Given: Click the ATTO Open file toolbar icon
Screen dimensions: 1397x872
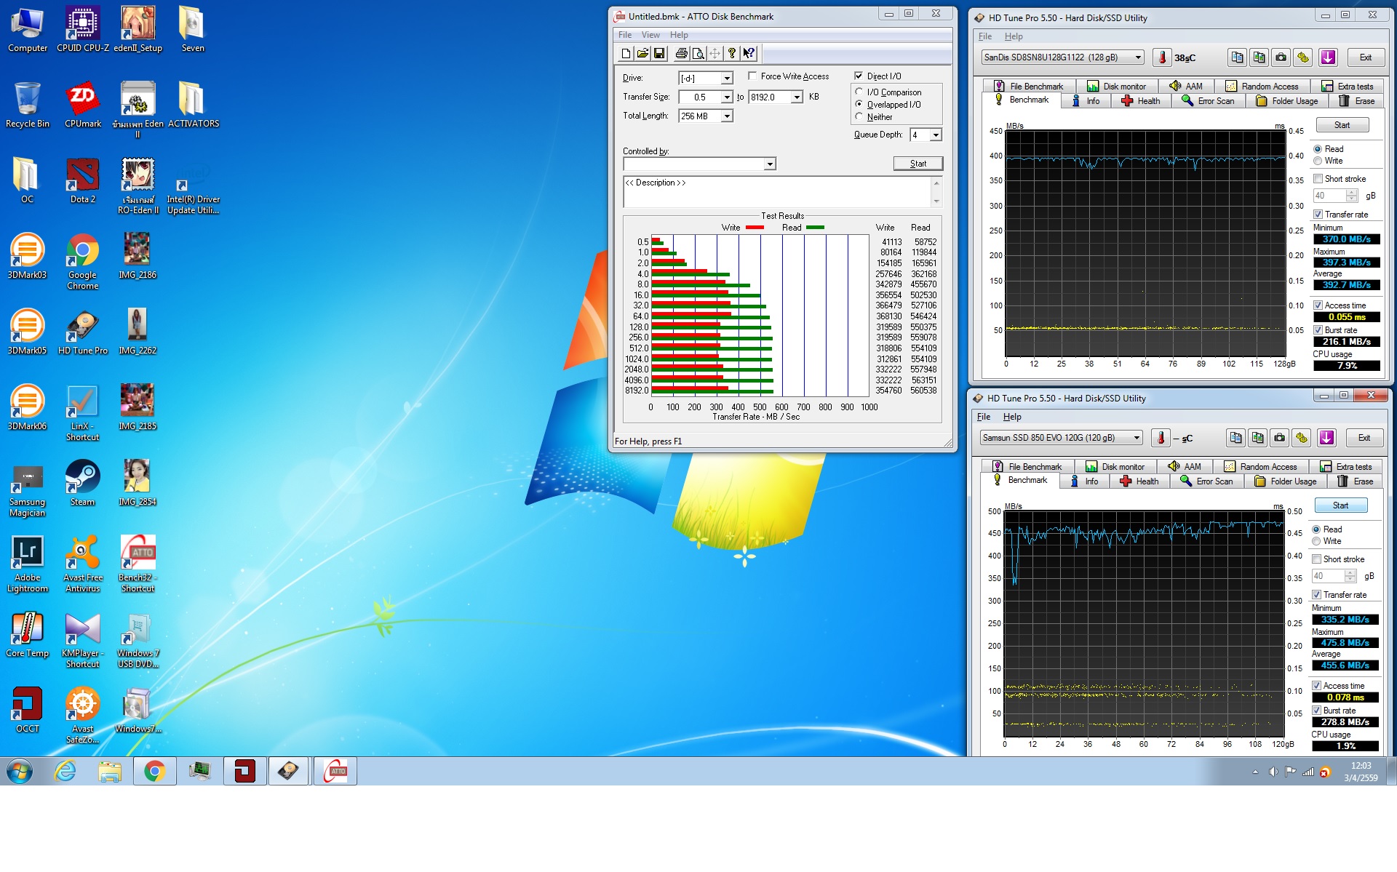Looking at the screenshot, I should pyautogui.click(x=642, y=53).
